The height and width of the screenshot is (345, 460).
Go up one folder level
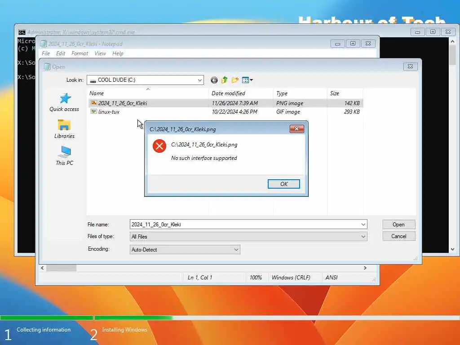point(225,80)
